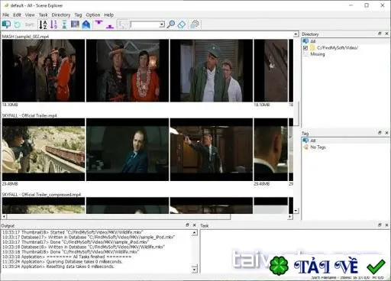The width and height of the screenshot is (391, 281).
Task: Sort numerically with the 1-9 icon
Action: click(53, 24)
